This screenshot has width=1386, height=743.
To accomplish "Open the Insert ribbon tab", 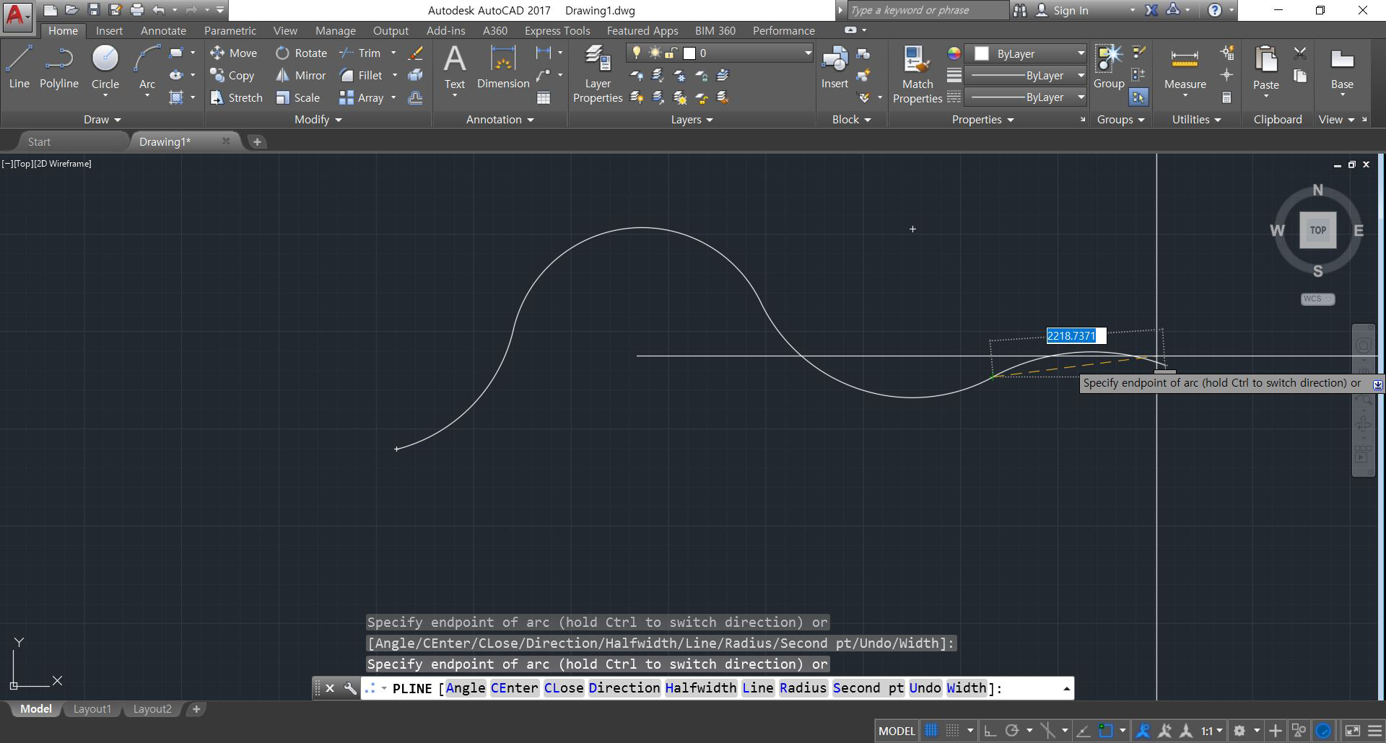I will [x=109, y=30].
